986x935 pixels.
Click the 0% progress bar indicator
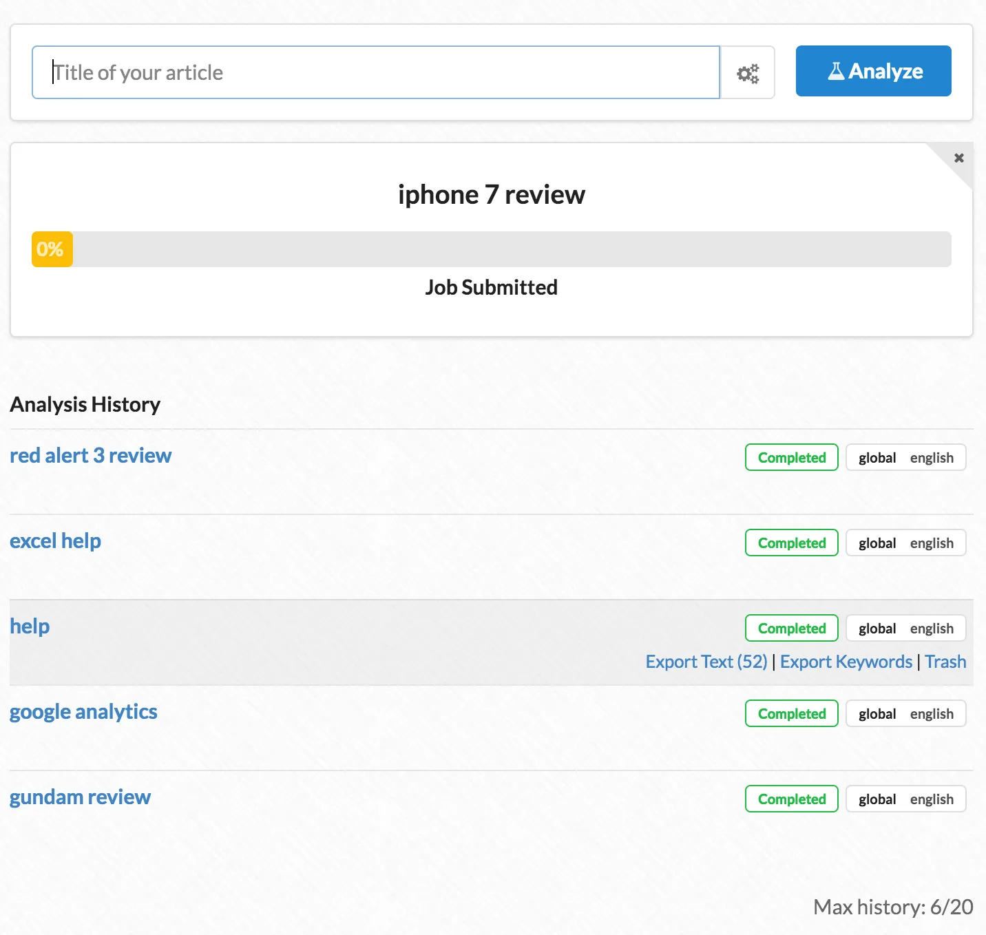[x=52, y=249]
